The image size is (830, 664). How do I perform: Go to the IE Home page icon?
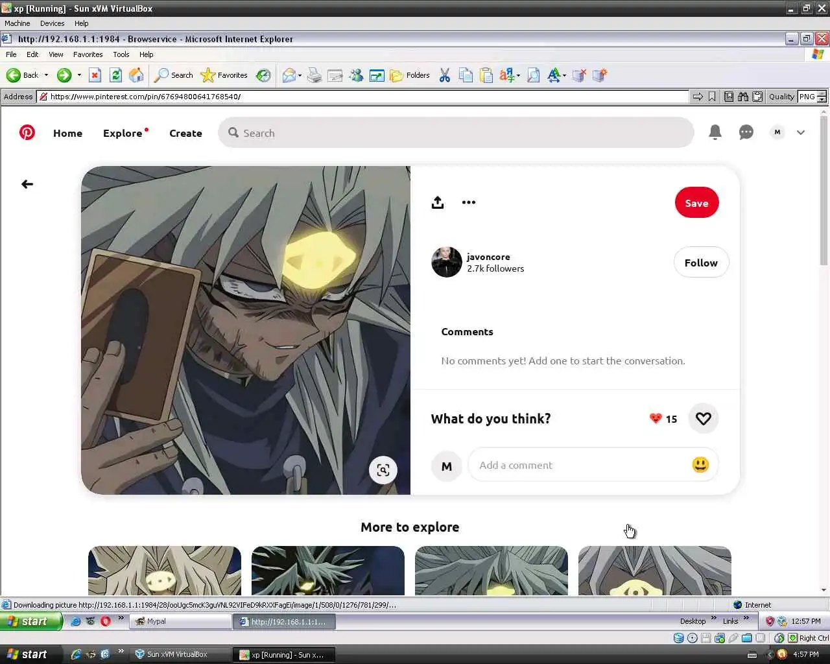click(136, 75)
